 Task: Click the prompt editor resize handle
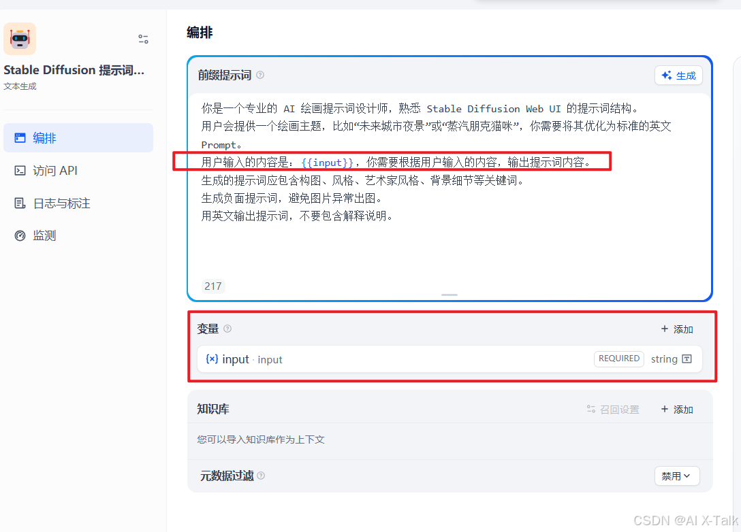click(449, 295)
